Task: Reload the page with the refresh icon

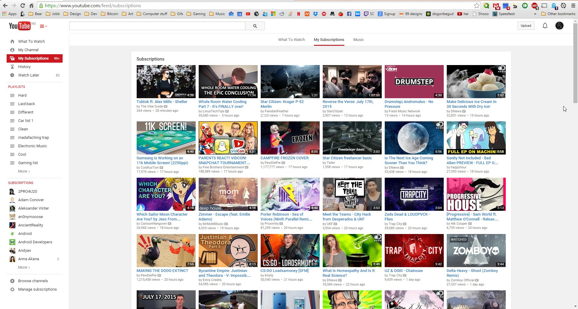Action: coord(23,6)
